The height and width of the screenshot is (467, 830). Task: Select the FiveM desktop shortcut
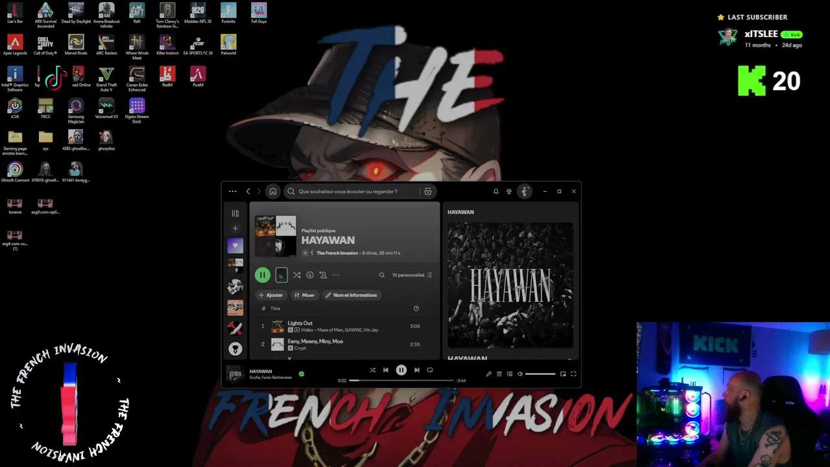pos(198,77)
